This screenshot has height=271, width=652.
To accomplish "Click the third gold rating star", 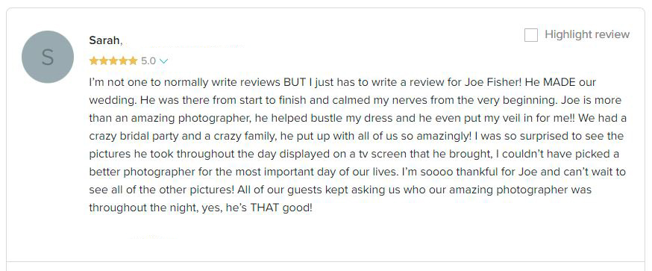I will tap(113, 61).
